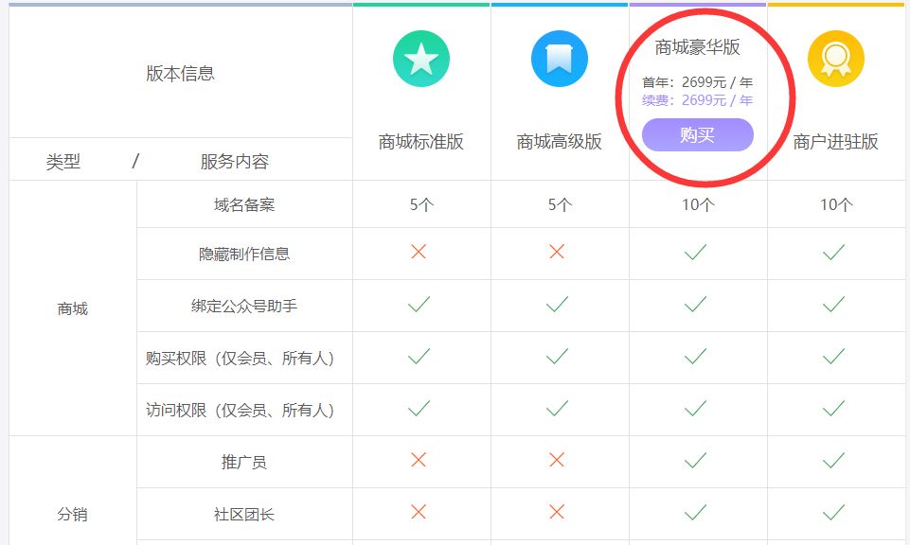910x545 pixels.
Task: Click the red cross for 推广员 under 商城高级版
Action: coord(559,461)
